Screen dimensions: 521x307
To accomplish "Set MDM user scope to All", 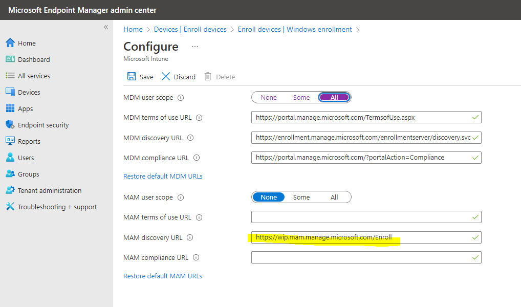I will tap(334, 97).
